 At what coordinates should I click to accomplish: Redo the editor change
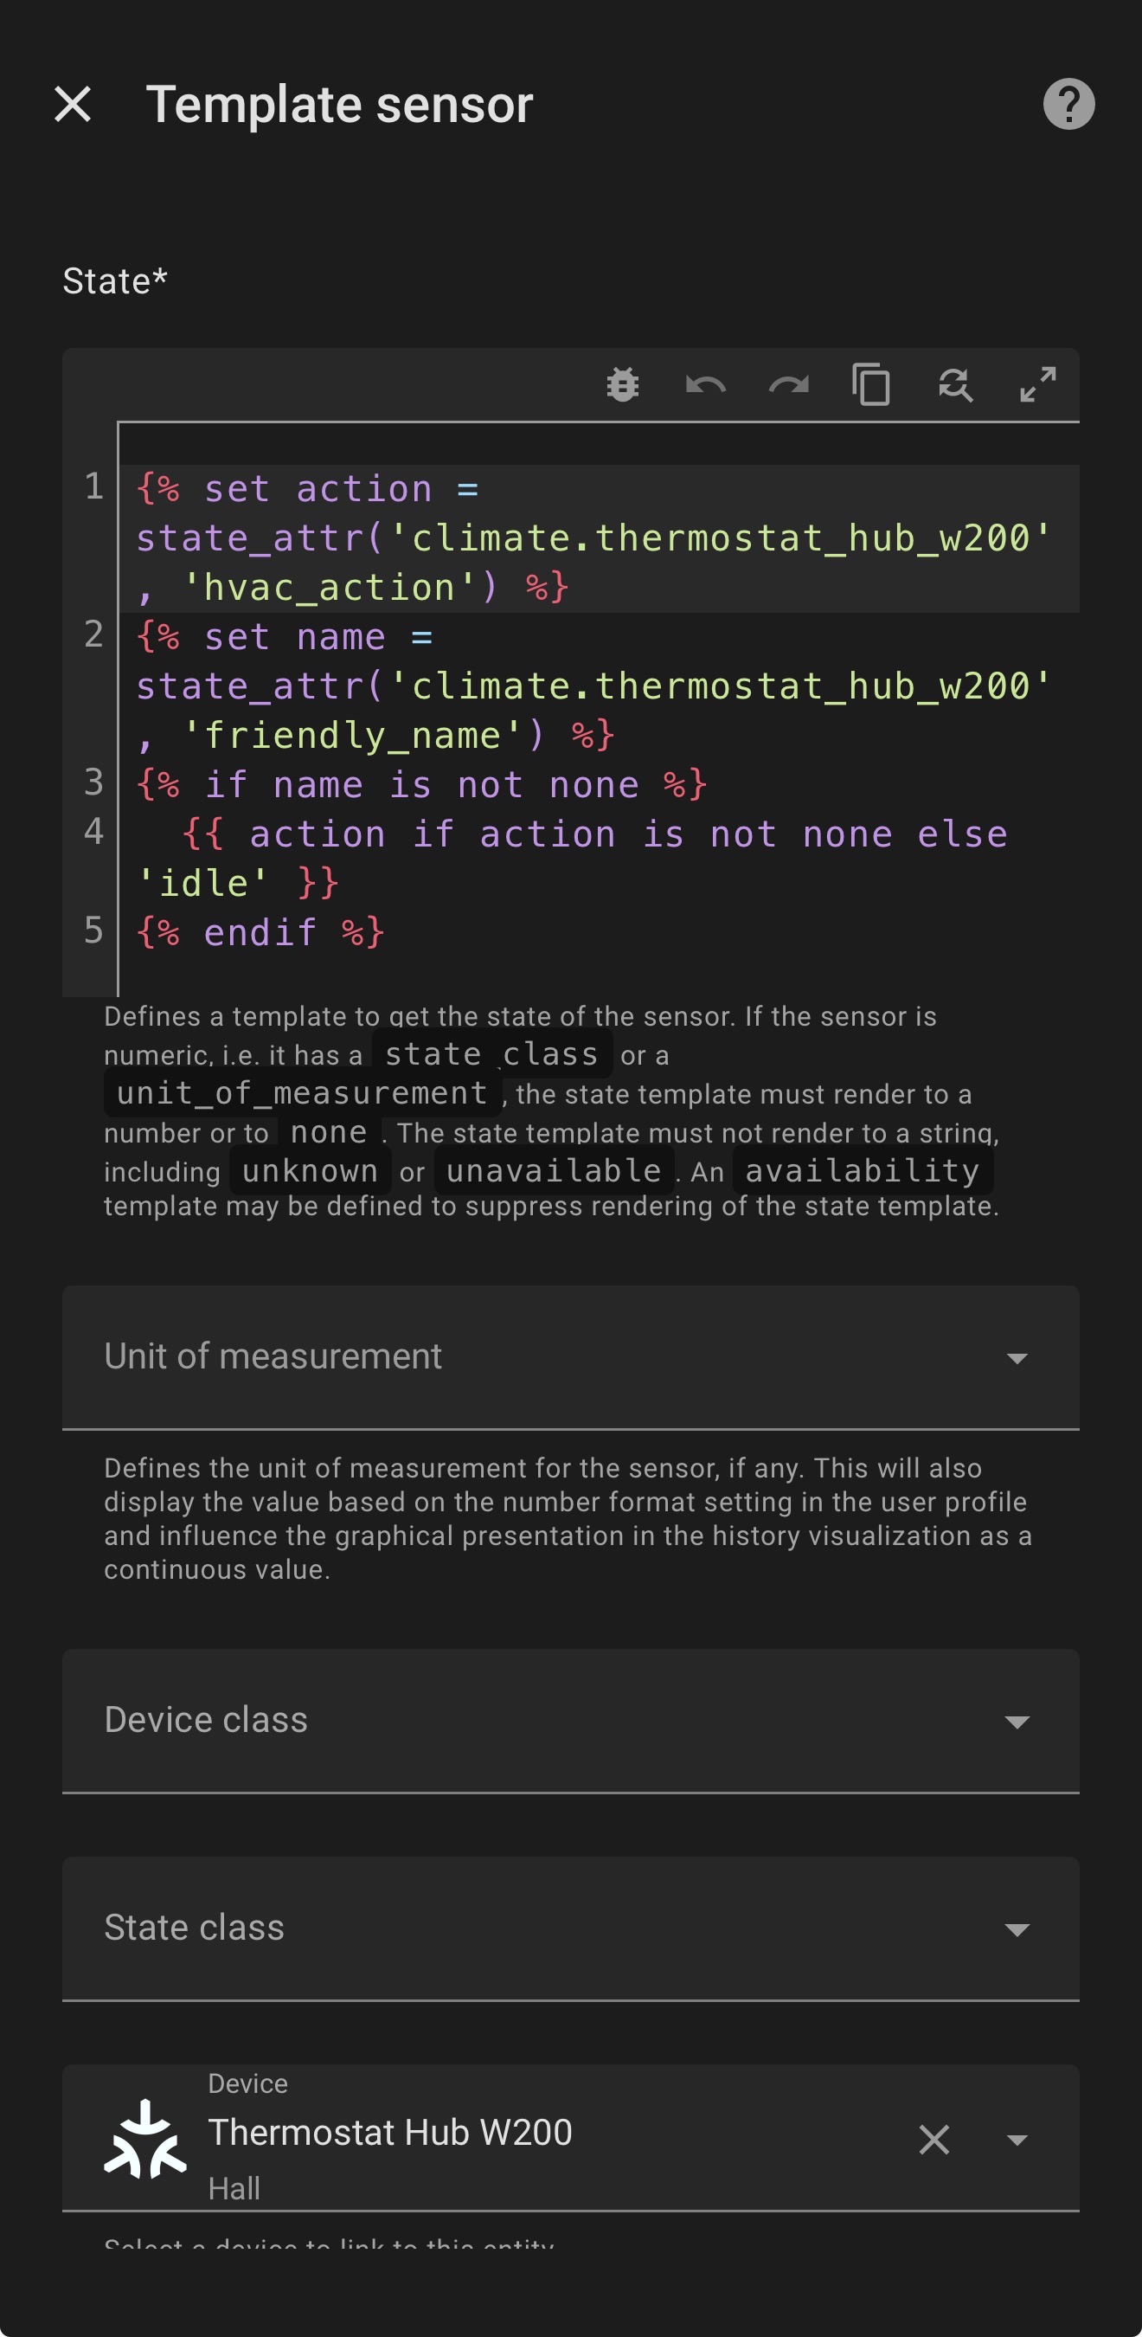click(x=788, y=384)
